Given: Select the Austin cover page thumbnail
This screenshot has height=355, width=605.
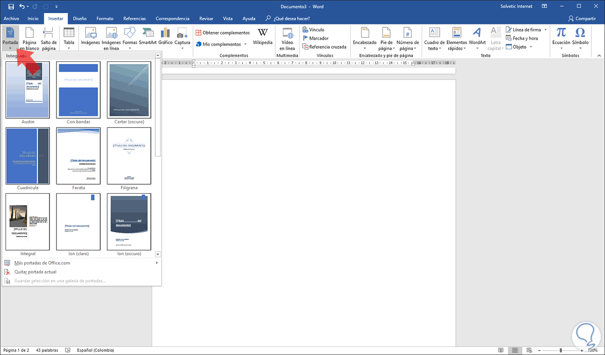Looking at the screenshot, I should tap(28, 90).
